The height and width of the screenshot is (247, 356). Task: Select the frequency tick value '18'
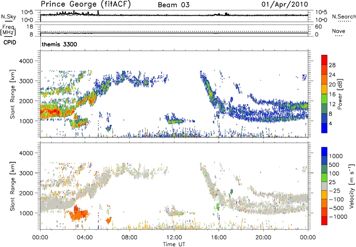coord(30,27)
